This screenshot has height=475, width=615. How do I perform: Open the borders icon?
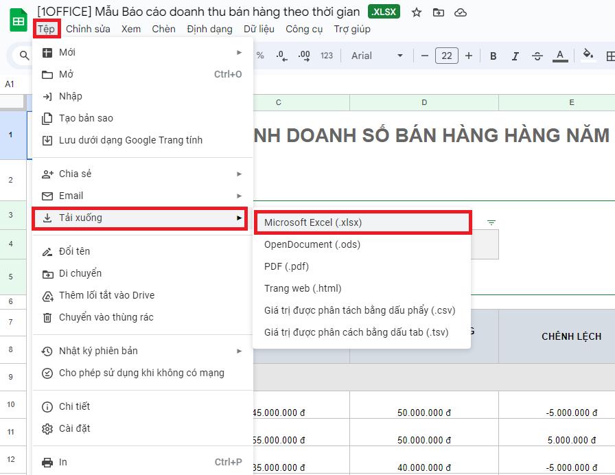(x=610, y=56)
